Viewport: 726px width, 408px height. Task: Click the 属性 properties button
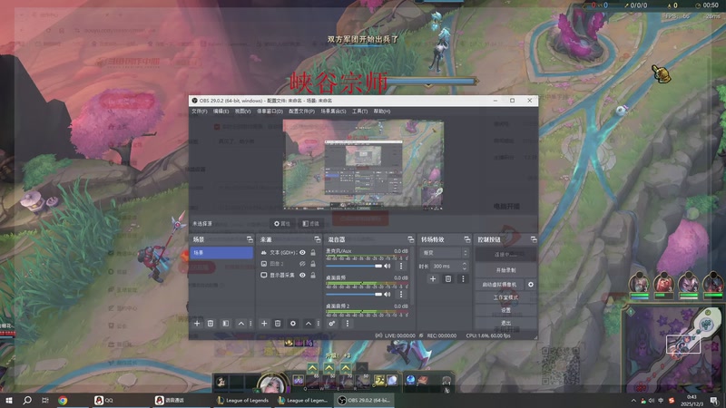pos(282,223)
